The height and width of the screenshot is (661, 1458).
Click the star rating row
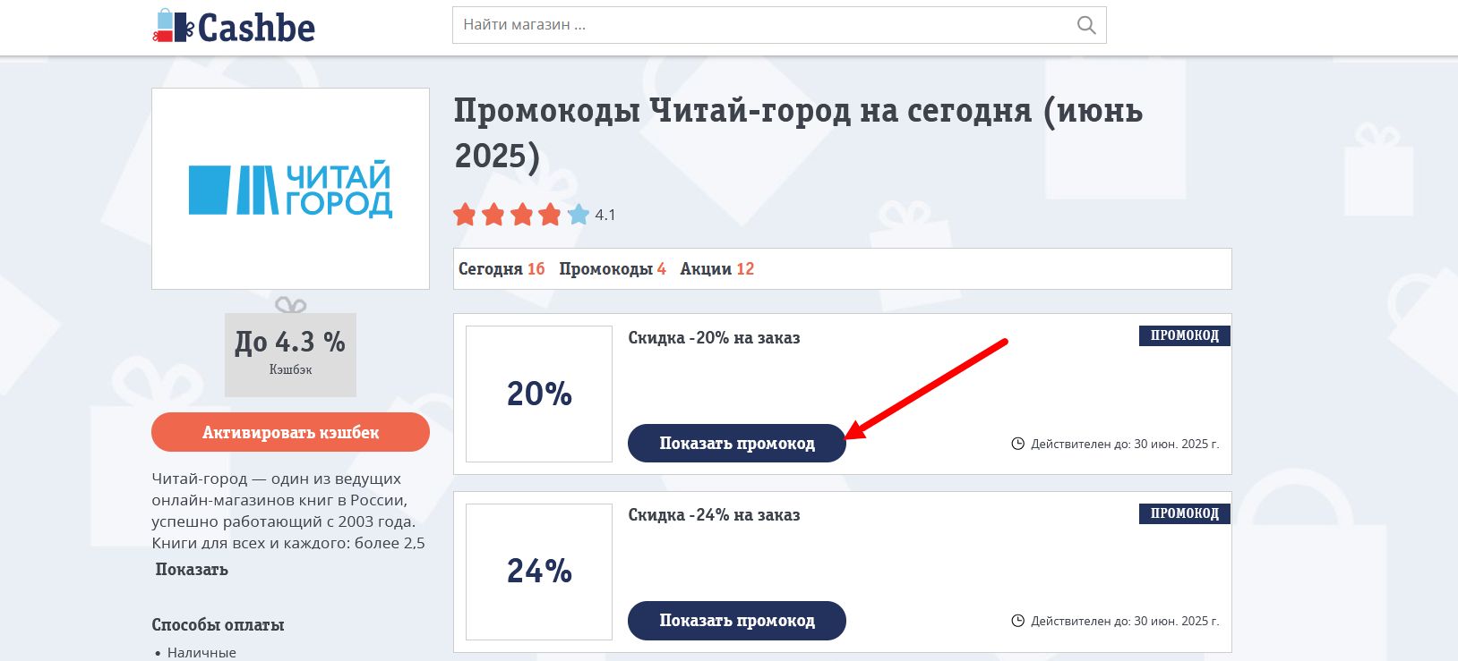(x=521, y=215)
